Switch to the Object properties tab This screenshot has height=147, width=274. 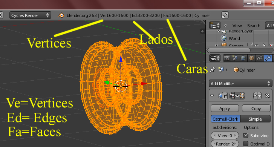[x=251, y=58]
